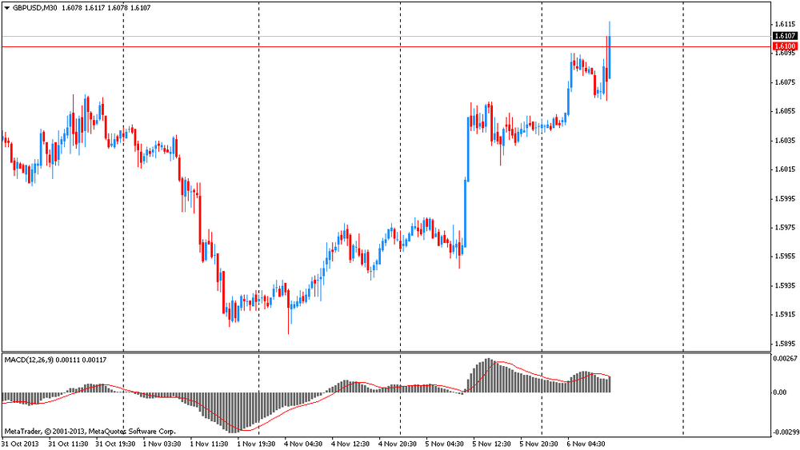Click the 1.5895 price scale label

785,344
